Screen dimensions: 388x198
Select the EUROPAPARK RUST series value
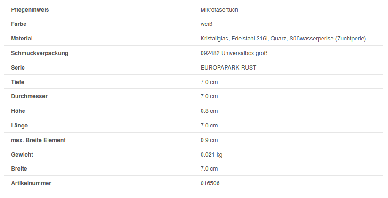click(228, 68)
